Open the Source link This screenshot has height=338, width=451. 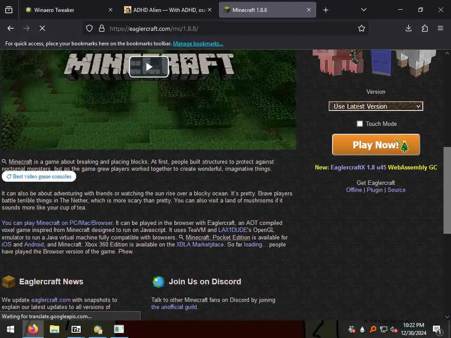(396, 190)
